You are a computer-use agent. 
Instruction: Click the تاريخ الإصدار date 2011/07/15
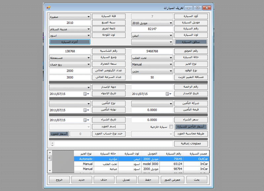click(x=140, y=94)
